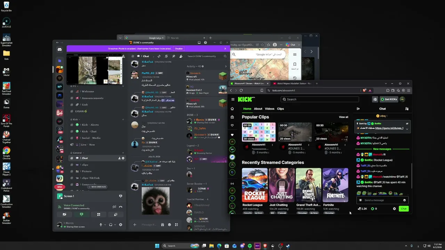Screen dimensions: 445x250
Task: Open Kick rewards icon beside Get KICKs
Action: 375,99
